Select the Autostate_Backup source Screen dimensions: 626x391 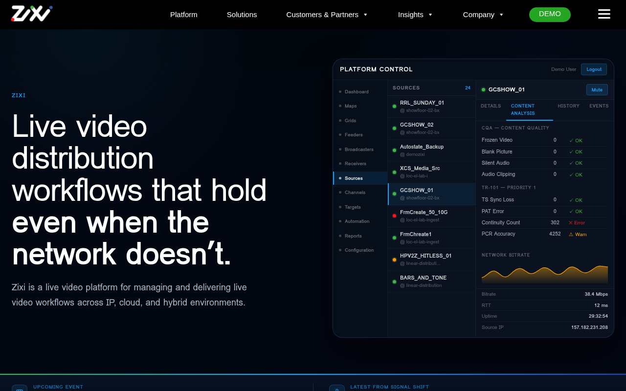[432, 151]
